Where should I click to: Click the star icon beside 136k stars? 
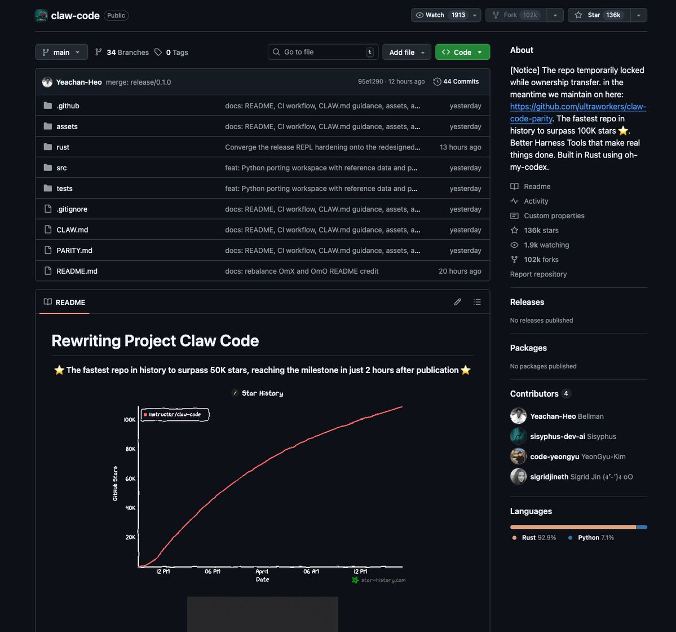click(514, 230)
